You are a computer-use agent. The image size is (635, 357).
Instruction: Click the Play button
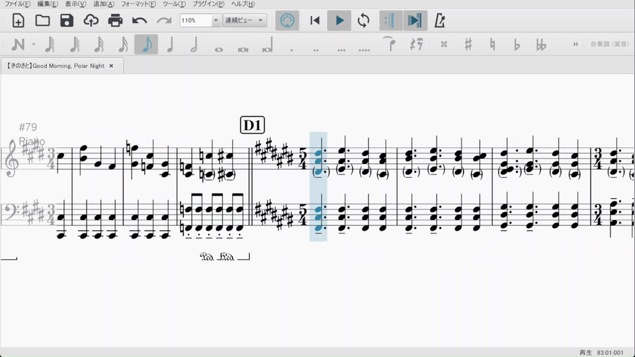339,20
